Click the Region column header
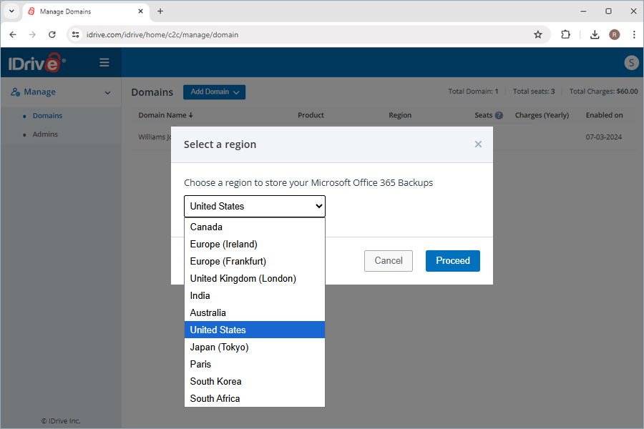The width and height of the screenshot is (644, 429). (400, 115)
